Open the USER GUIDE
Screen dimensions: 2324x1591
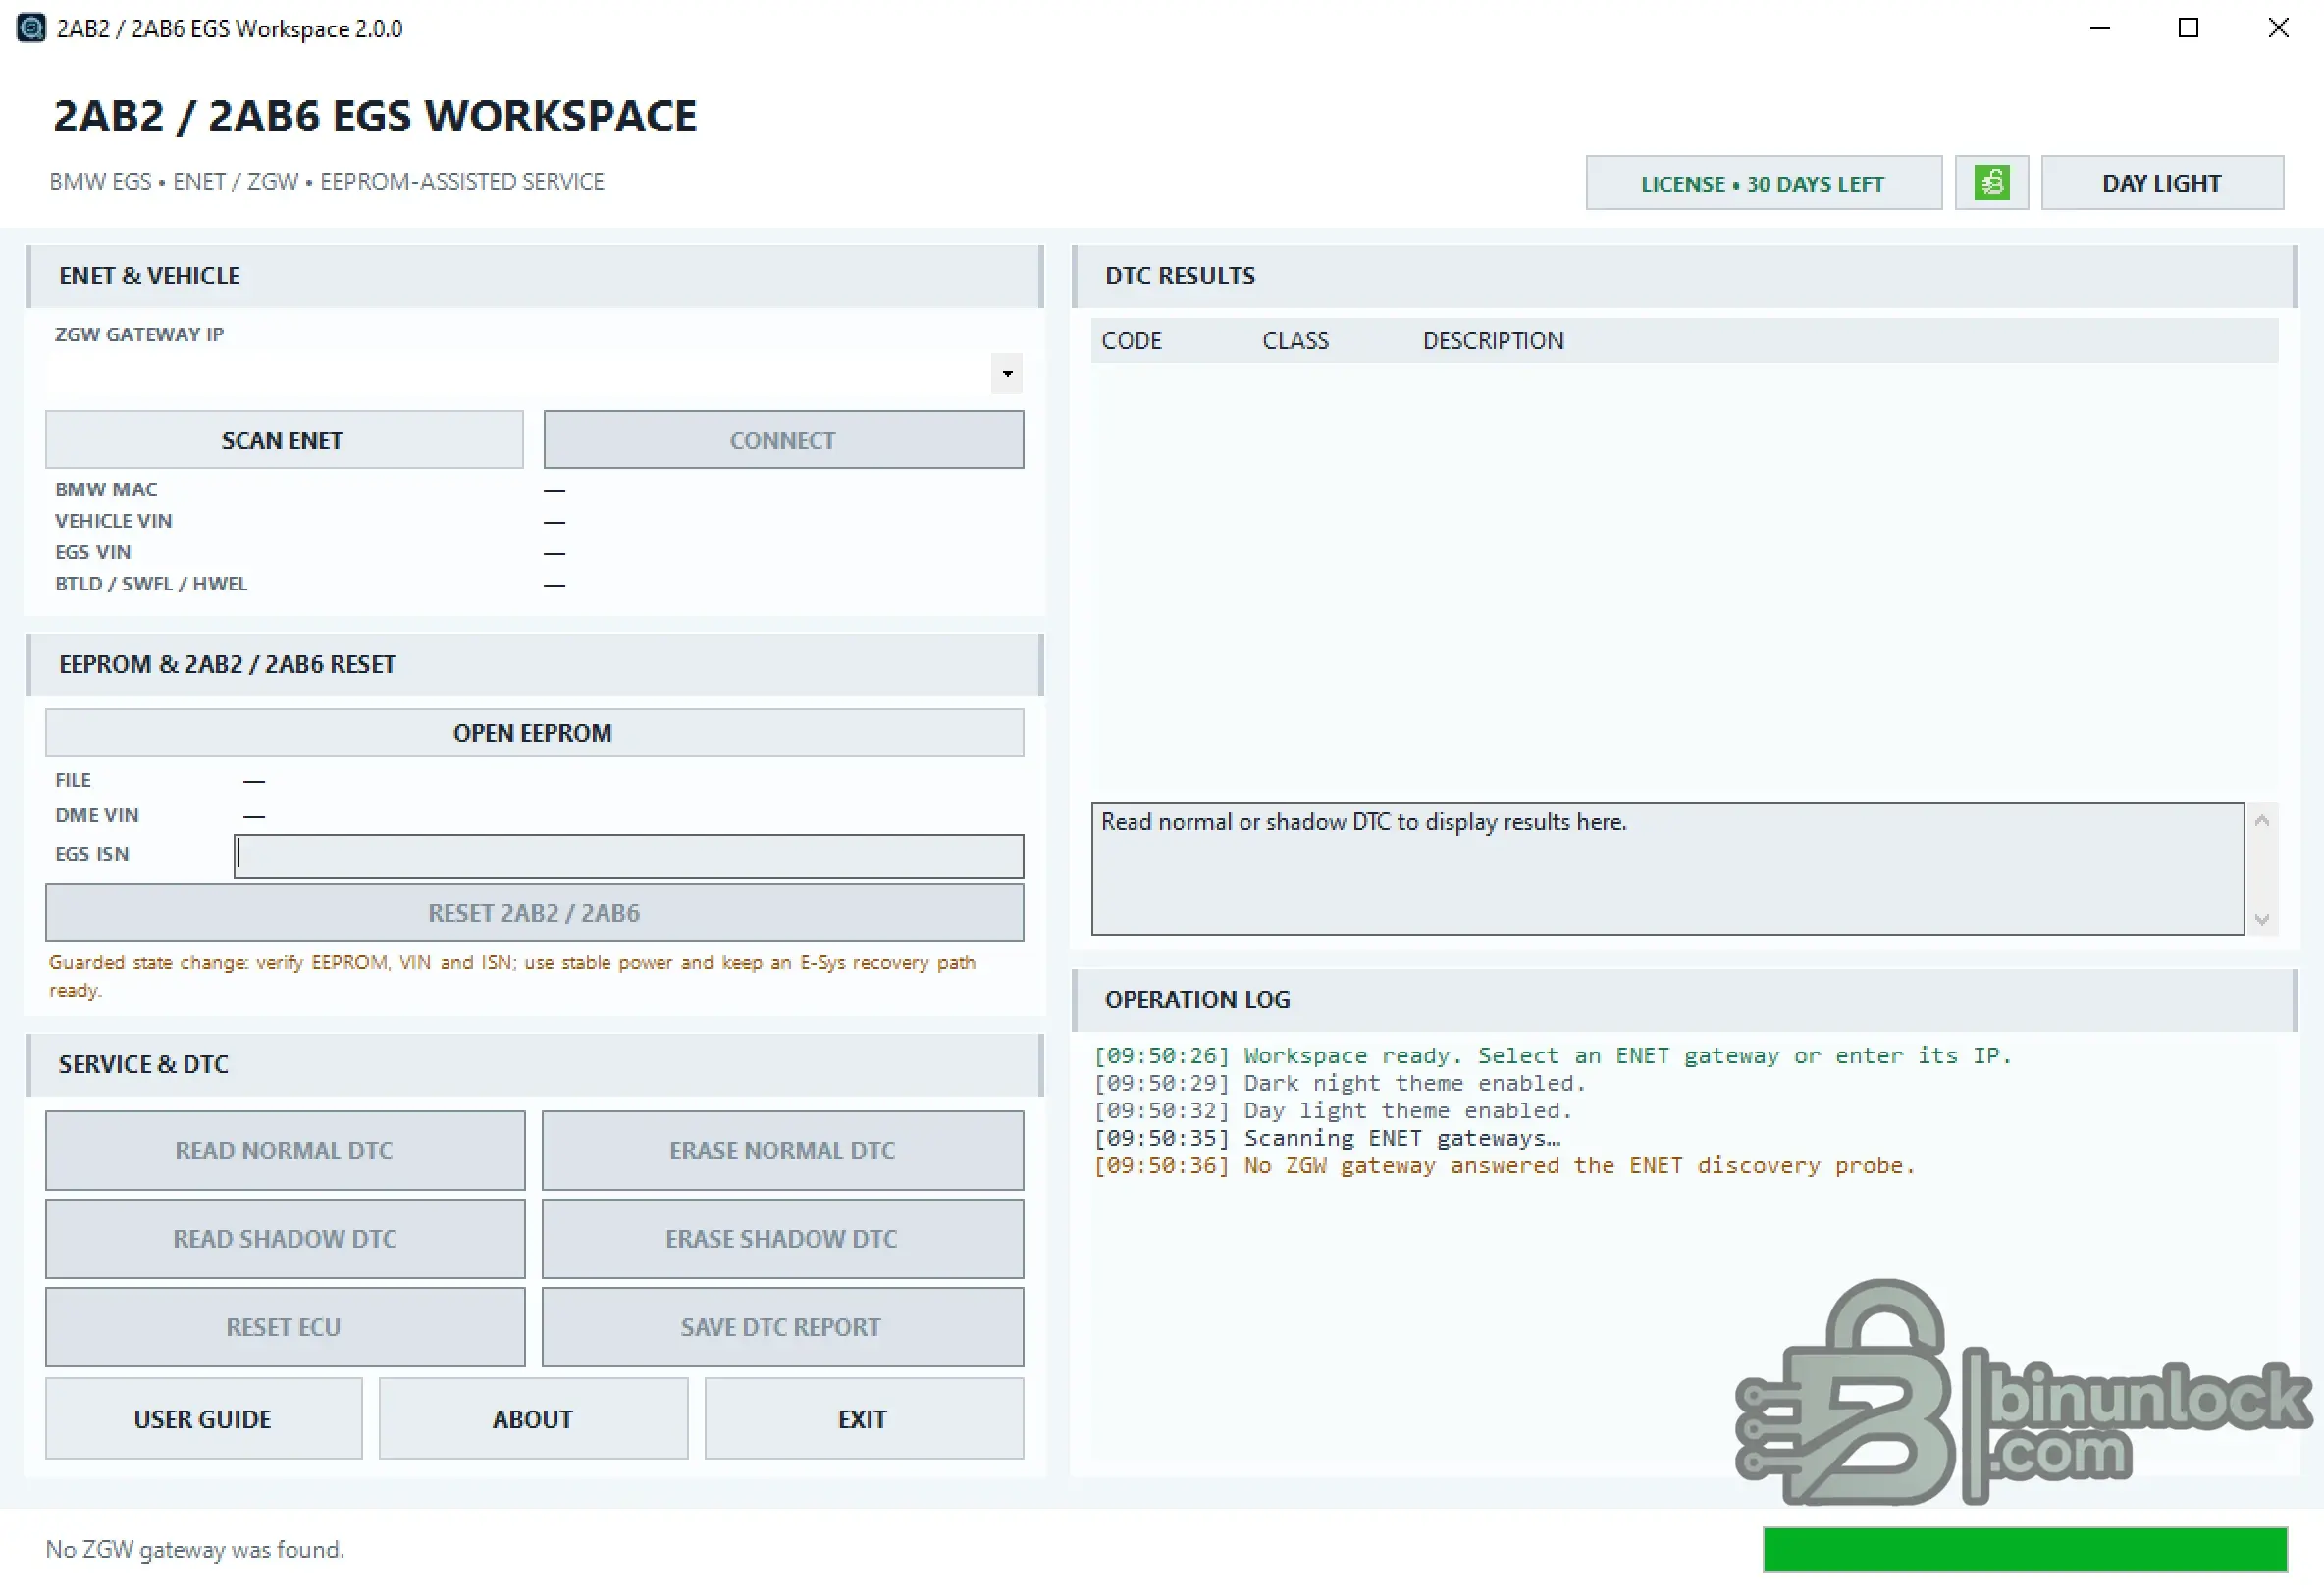click(203, 1418)
